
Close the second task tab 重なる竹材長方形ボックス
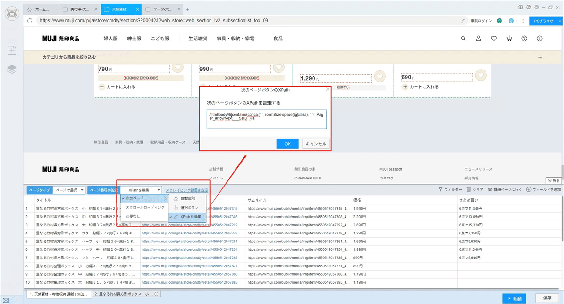(x=157, y=294)
